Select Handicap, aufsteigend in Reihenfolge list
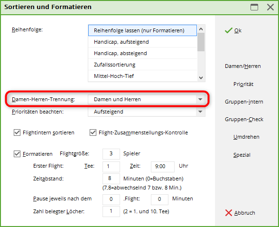The height and width of the screenshot is (227, 279). [x=143, y=42]
